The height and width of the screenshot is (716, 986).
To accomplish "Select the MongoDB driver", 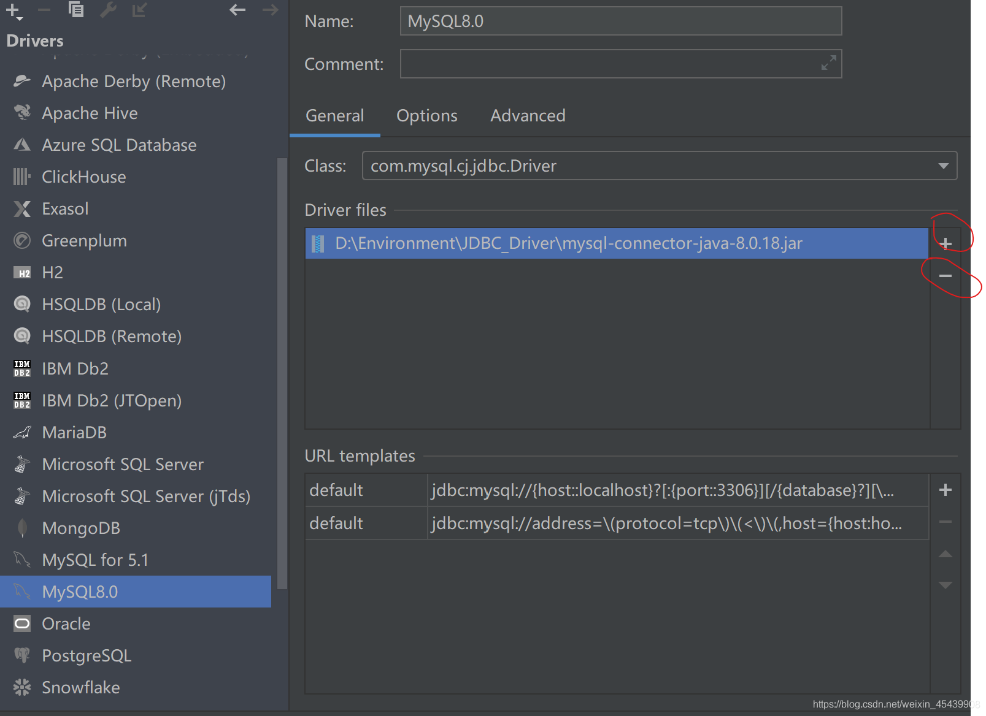I will [x=136, y=528].
